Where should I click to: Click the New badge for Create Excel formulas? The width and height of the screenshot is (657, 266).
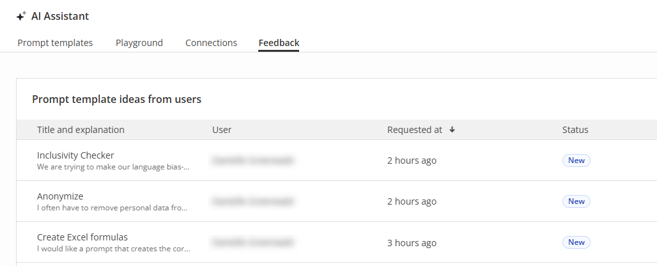[x=576, y=242]
